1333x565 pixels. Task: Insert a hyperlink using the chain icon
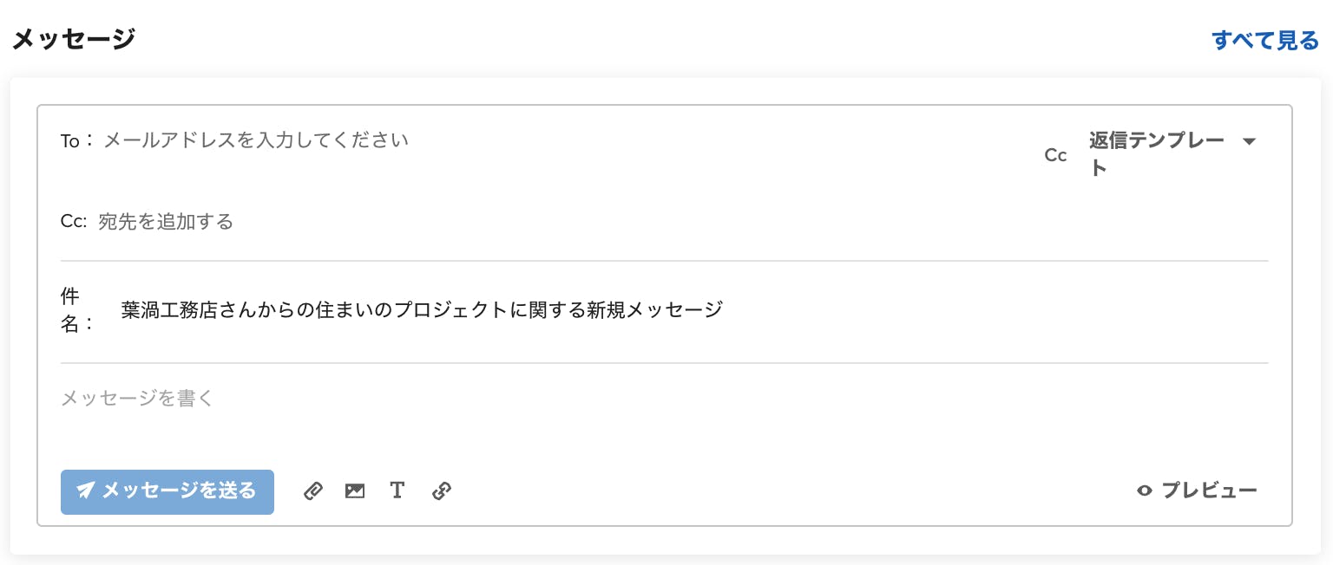[x=442, y=491]
